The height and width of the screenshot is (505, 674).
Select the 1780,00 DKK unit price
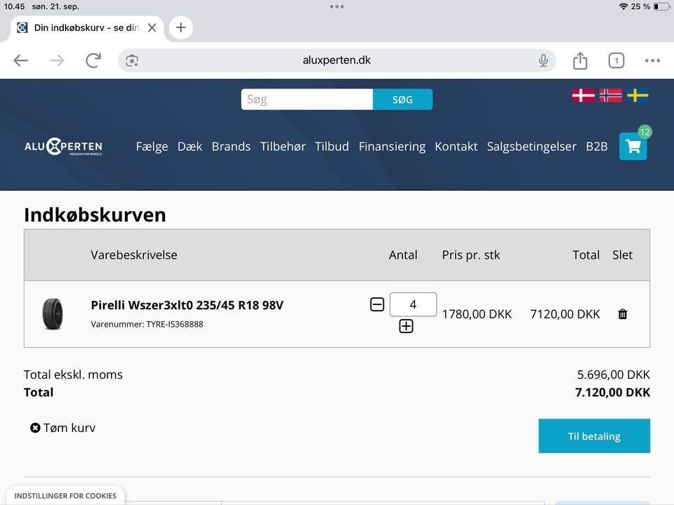point(477,314)
